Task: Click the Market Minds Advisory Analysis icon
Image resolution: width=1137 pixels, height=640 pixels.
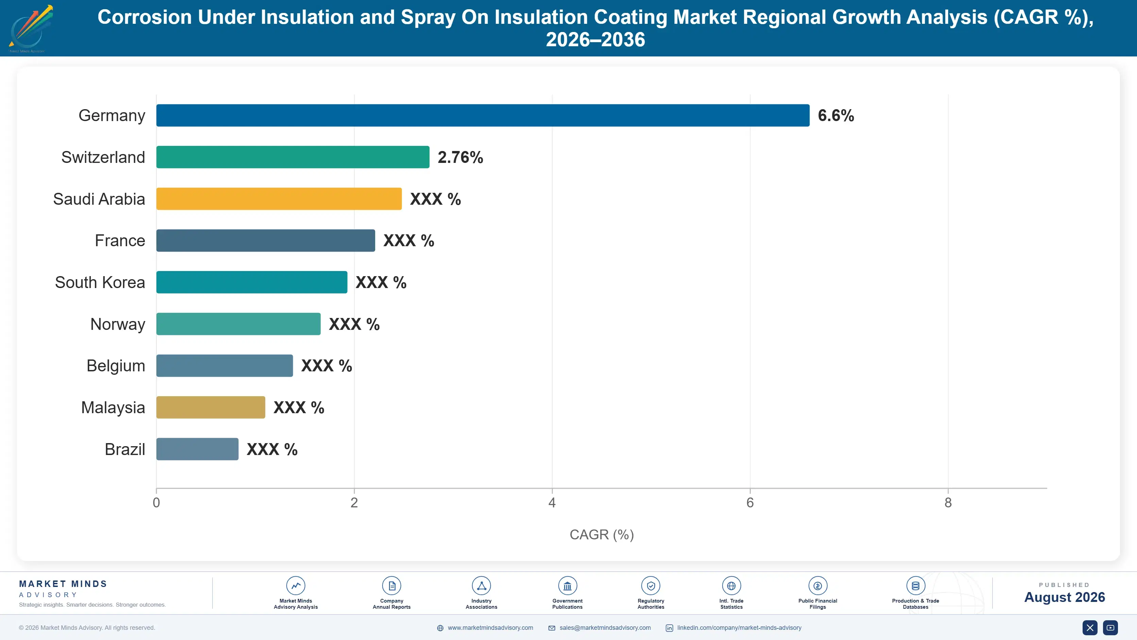Action: pos(296,586)
